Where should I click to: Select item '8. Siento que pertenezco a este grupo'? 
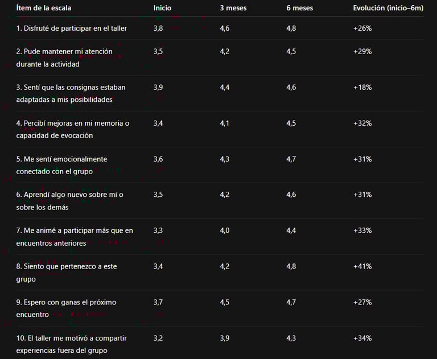[x=67, y=273]
